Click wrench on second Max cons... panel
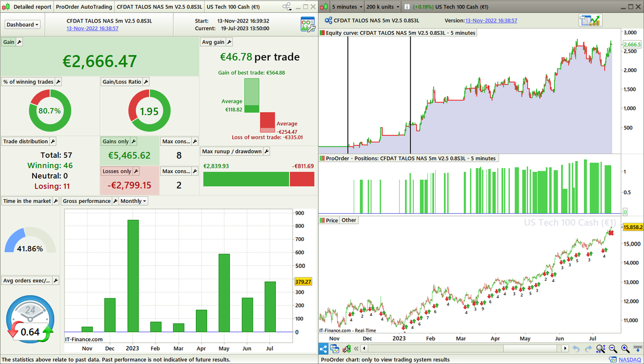Image resolution: width=644 pixels, height=364 pixels. click(195, 171)
